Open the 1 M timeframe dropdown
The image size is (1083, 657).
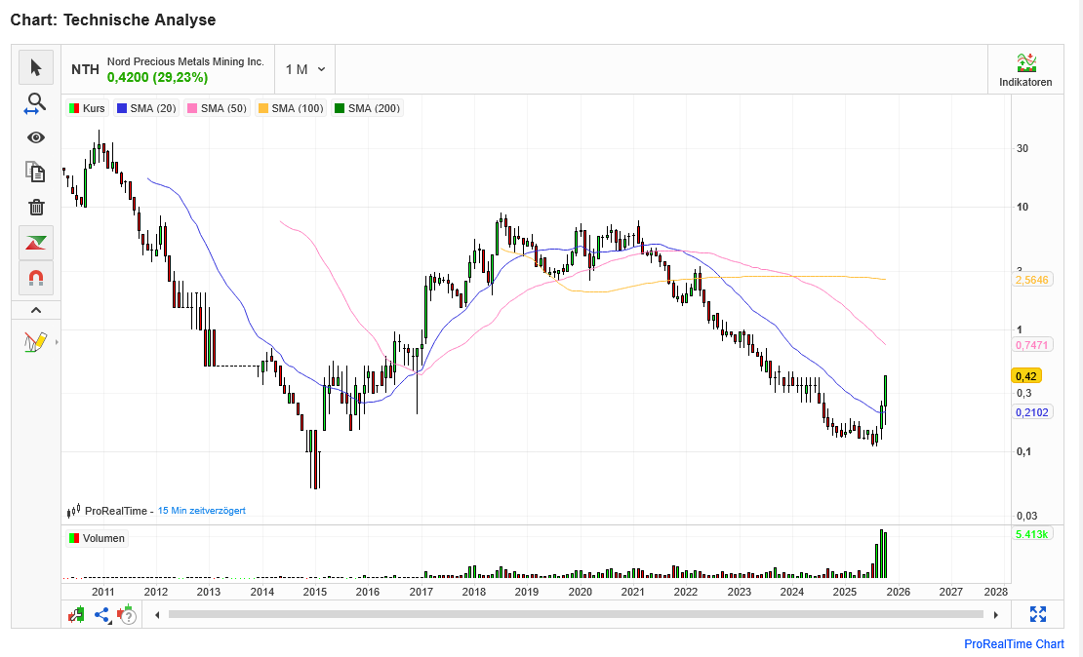[304, 69]
